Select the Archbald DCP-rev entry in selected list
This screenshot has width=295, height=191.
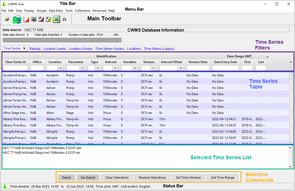(x=41, y=153)
